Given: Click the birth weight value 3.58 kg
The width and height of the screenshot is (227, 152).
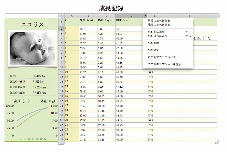Looking at the screenshot, I should click(x=38, y=82).
